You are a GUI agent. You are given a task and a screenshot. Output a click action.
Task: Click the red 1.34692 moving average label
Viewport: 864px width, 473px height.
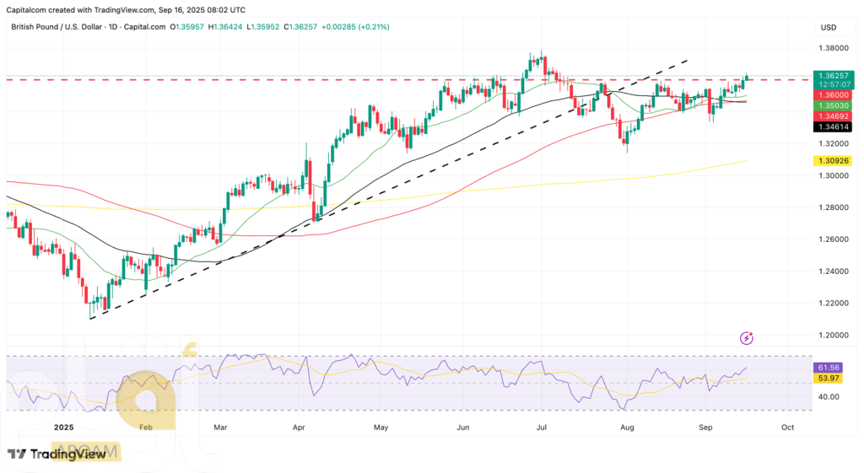pos(833,116)
